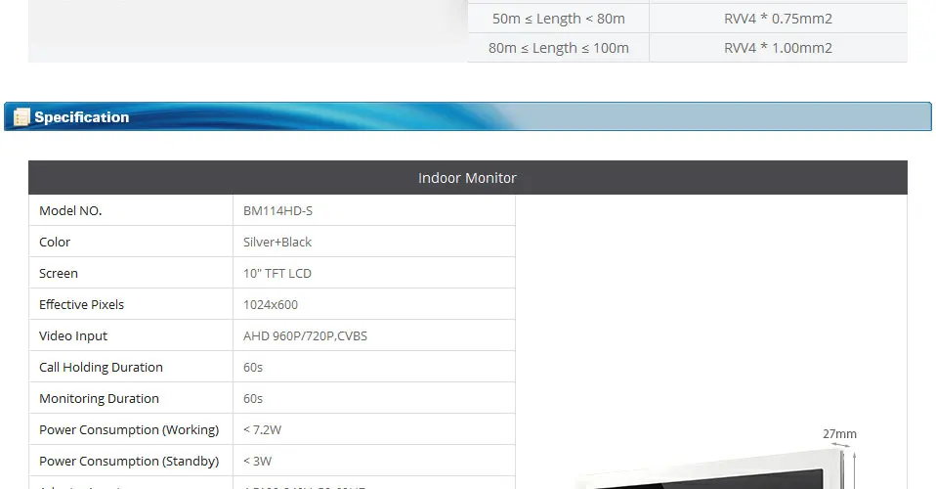Select the BM114HD-S model value
The width and height of the screenshot is (936, 489).
[277, 211]
